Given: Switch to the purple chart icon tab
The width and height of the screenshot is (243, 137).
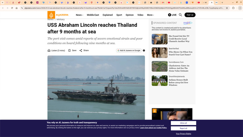Looking at the screenshot, I should pyautogui.click(x=37, y=2).
